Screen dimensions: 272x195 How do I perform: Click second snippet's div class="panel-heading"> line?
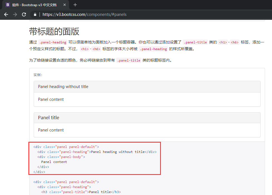coord(64,187)
